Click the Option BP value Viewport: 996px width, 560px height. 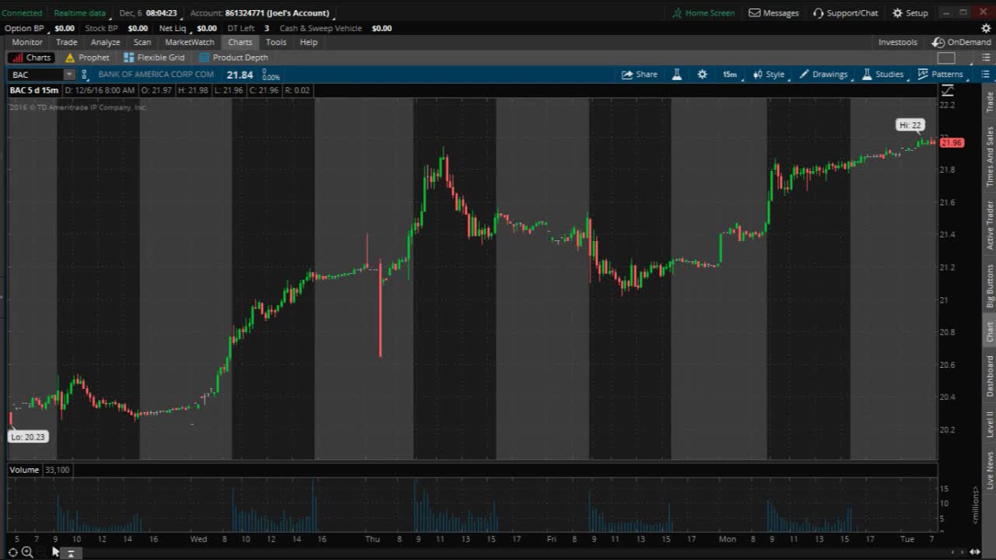64,28
